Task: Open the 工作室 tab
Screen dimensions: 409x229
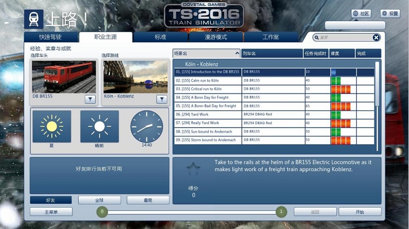Action: tap(271, 37)
